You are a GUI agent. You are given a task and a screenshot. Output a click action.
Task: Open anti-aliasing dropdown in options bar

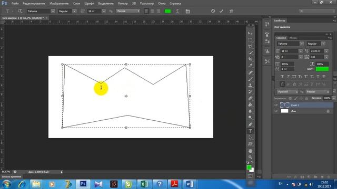[128, 11]
